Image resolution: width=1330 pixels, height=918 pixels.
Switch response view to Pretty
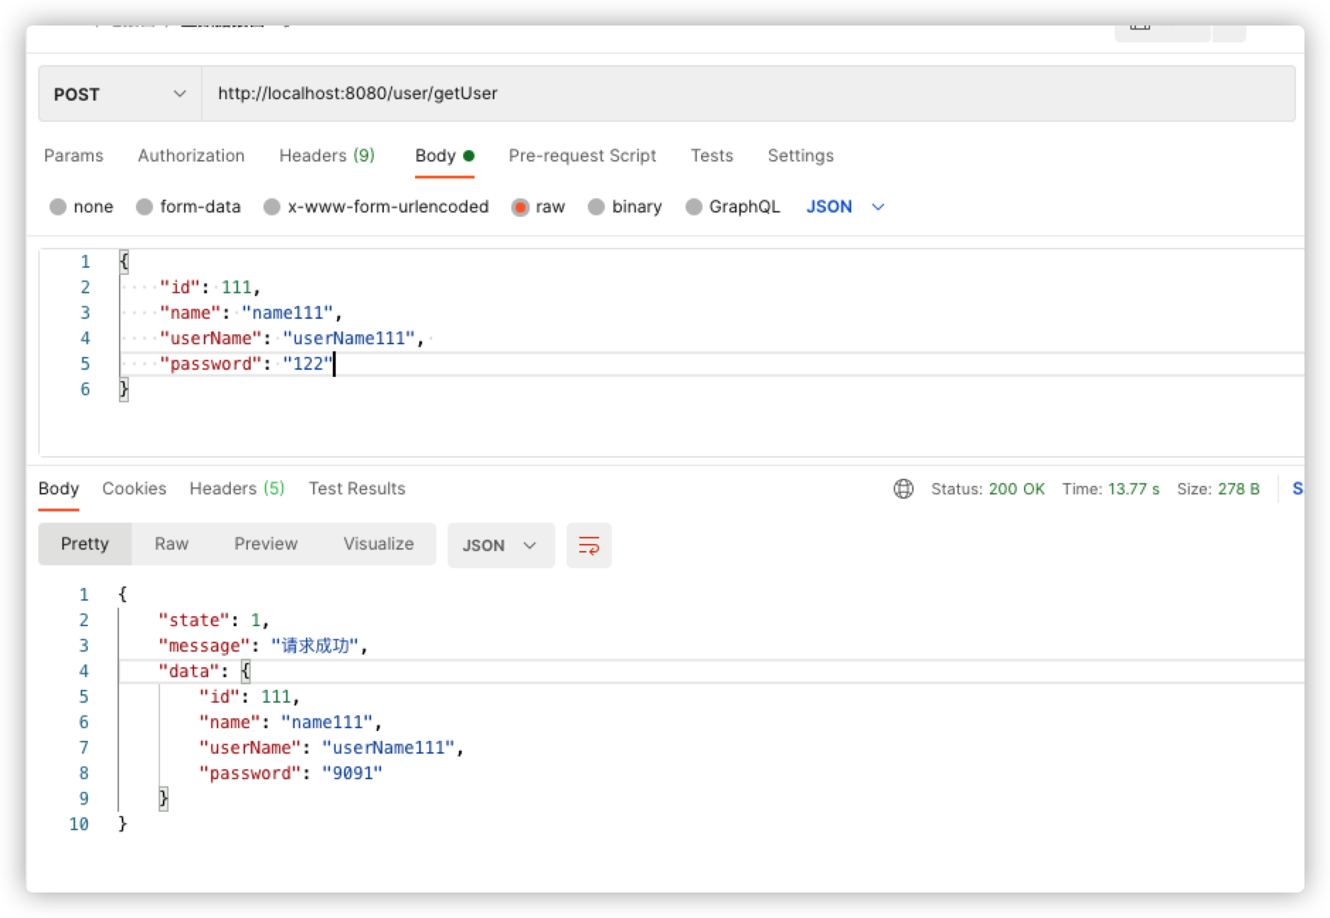click(x=85, y=544)
